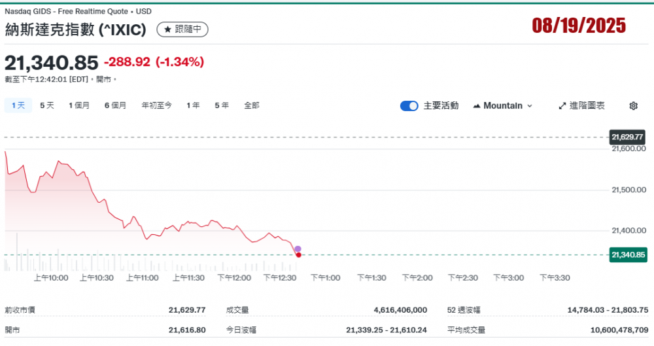Select the 1天 time range tab
The height and width of the screenshot is (346, 654).
pos(18,105)
